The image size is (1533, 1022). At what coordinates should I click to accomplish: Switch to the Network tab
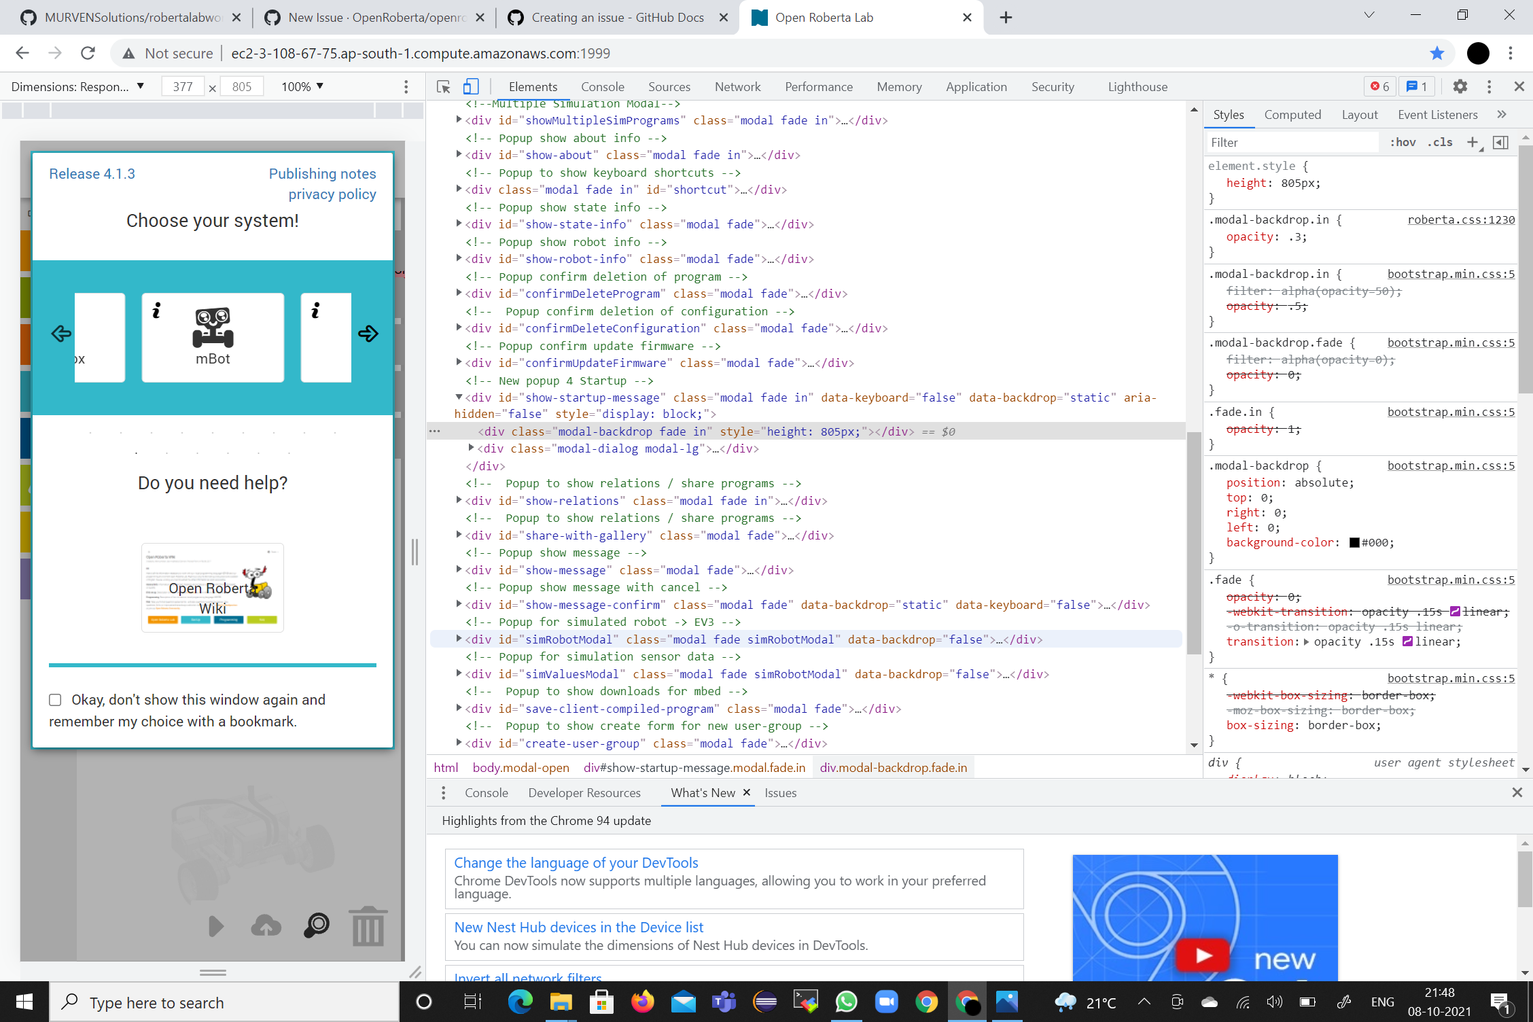click(737, 87)
